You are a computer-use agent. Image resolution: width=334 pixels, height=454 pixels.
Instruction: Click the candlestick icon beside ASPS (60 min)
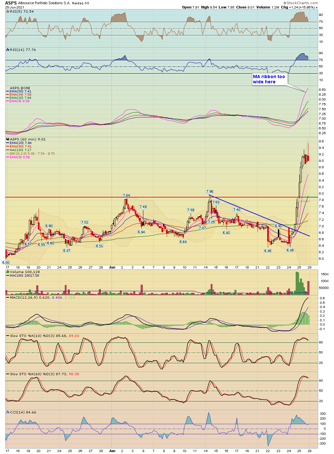pyautogui.click(x=8, y=139)
